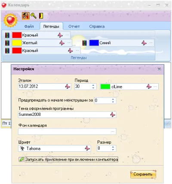Open the Summer2008 theme dropdown

point(113,115)
